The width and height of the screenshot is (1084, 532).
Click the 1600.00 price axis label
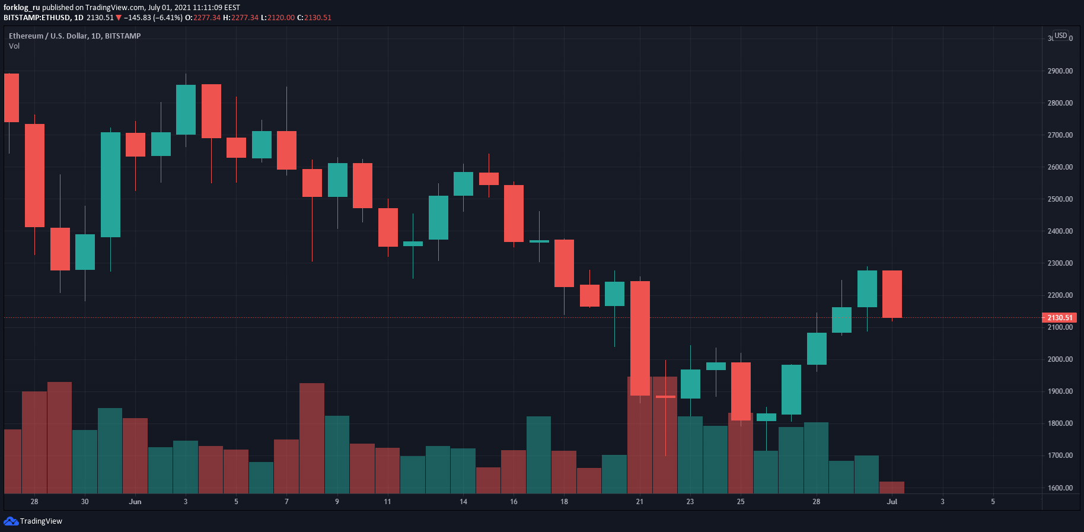(x=1060, y=488)
